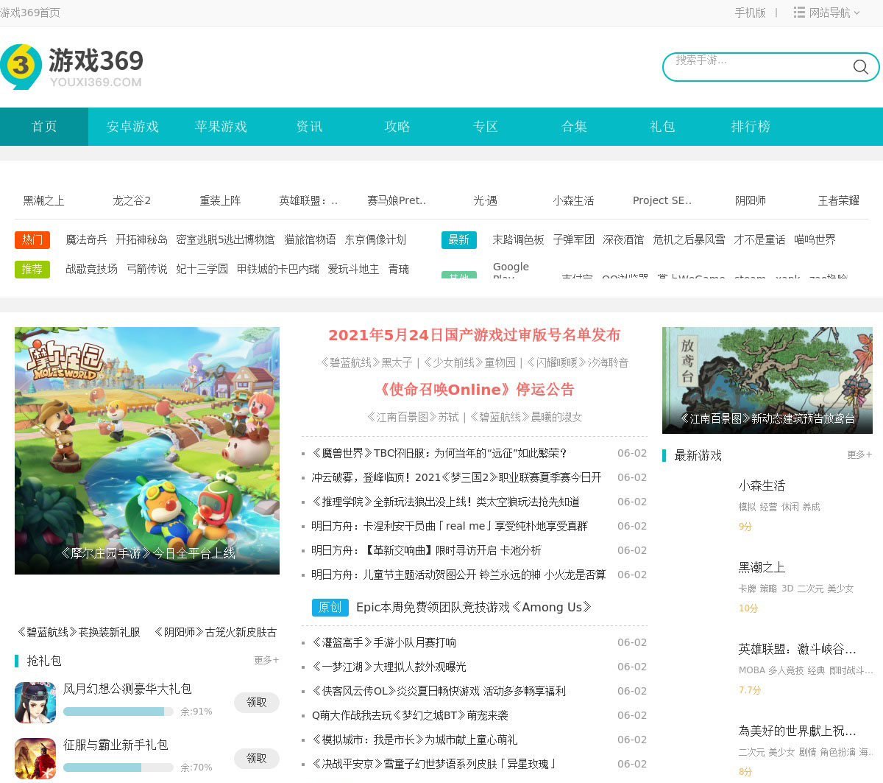This screenshot has height=783, width=883.
Task: Claim the 风月幻想公测豪华大礼包 with 领取
Action: 257,703
